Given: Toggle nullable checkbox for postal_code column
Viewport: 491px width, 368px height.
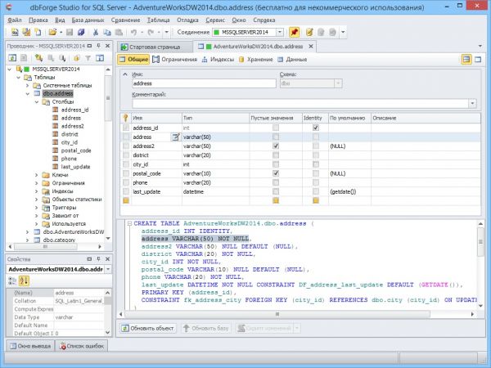Looking at the screenshot, I should coord(276,173).
